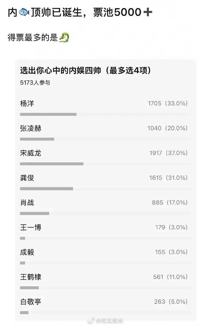Pick the 王一博 option
The width and height of the screenshot is (211, 326).
coord(105,232)
